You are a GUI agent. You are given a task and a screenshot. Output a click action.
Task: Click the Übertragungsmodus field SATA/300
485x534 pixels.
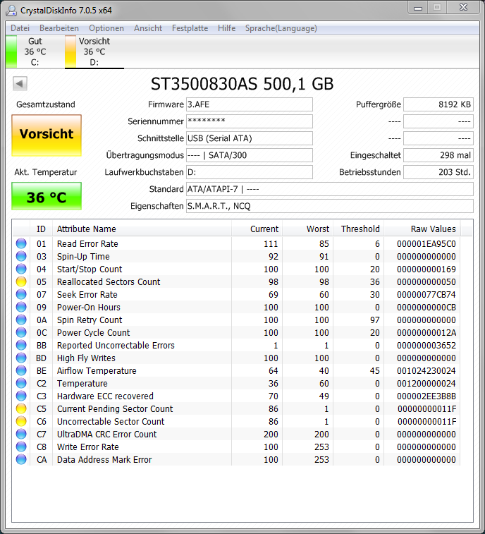pyautogui.click(x=249, y=155)
